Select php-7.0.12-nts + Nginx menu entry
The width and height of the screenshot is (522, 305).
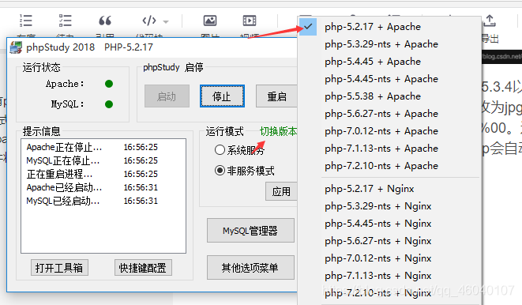[390, 258]
